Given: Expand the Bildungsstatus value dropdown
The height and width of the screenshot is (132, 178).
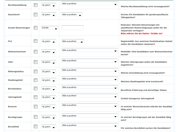Looking at the screenshot, I should tap(90, 70).
